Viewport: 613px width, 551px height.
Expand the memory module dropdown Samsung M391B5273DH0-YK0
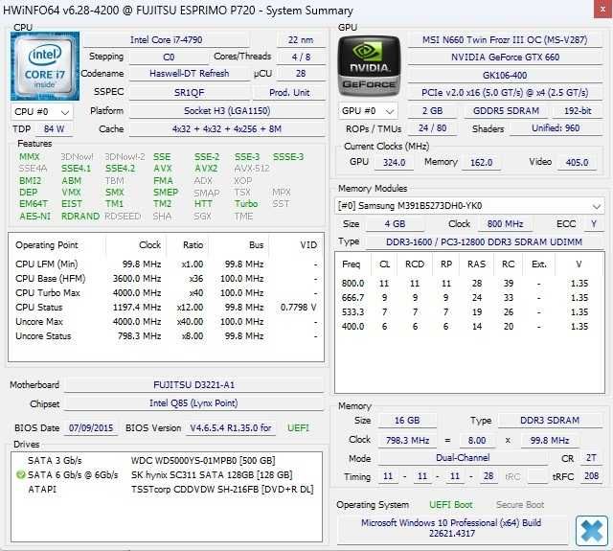pyautogui.click(x=469, y=206)
